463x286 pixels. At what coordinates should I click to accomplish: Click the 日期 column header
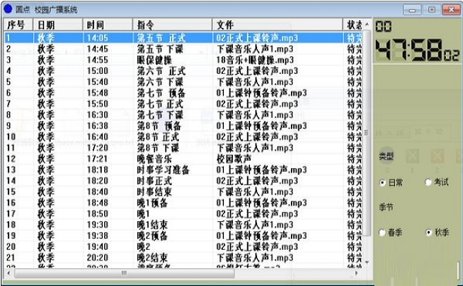point(58,25)
